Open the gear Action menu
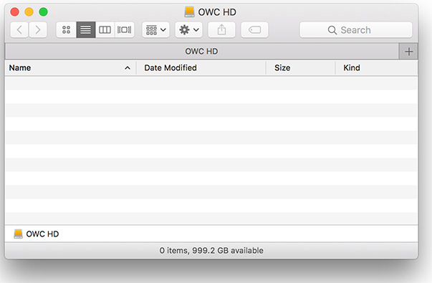This screenshot has height=283, width=432. pos(188,30)
